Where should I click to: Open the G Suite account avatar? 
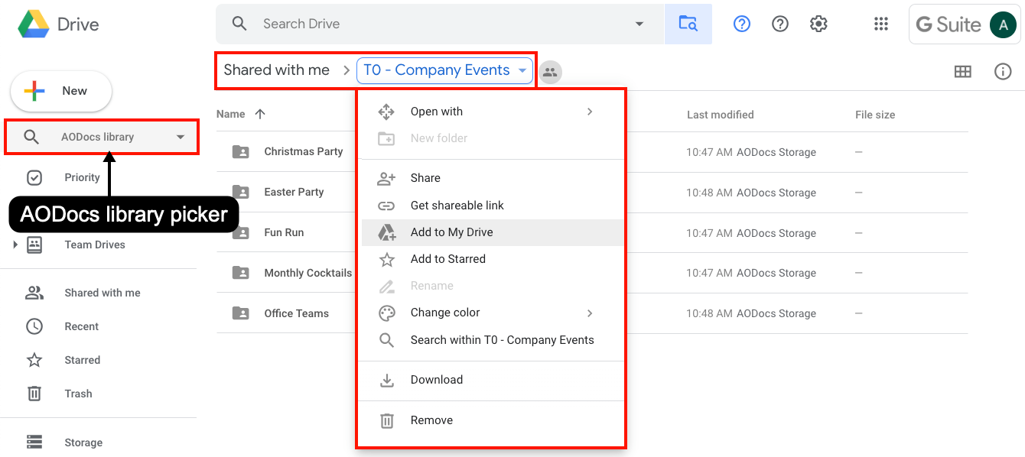tap(1003, 24)
